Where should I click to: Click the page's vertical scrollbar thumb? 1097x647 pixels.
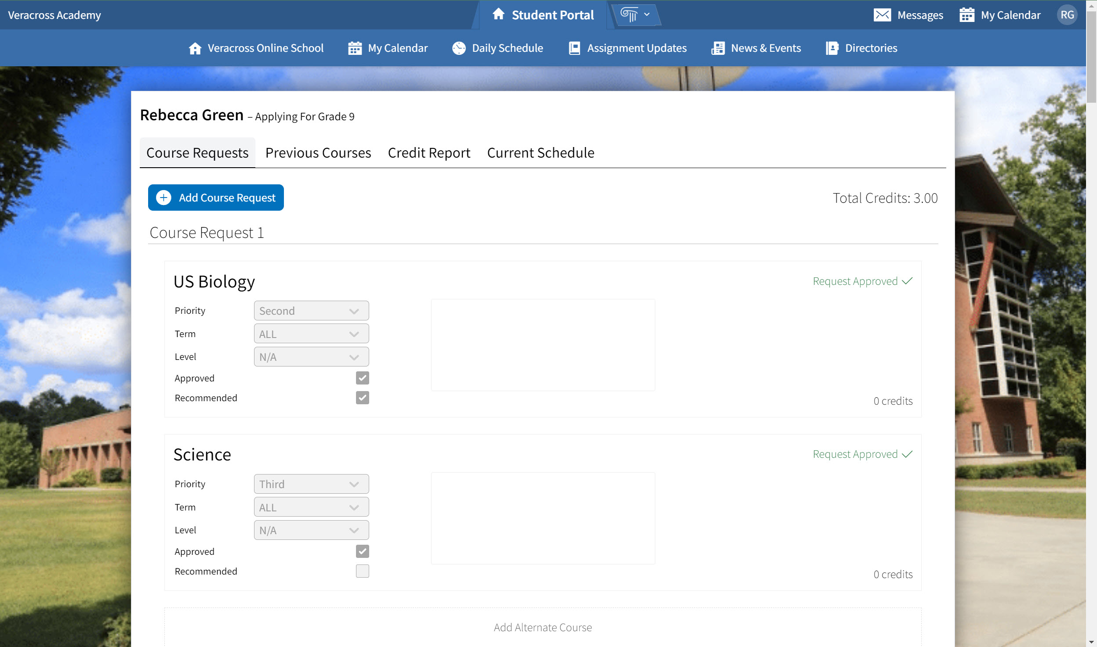tap(1091, 57)
